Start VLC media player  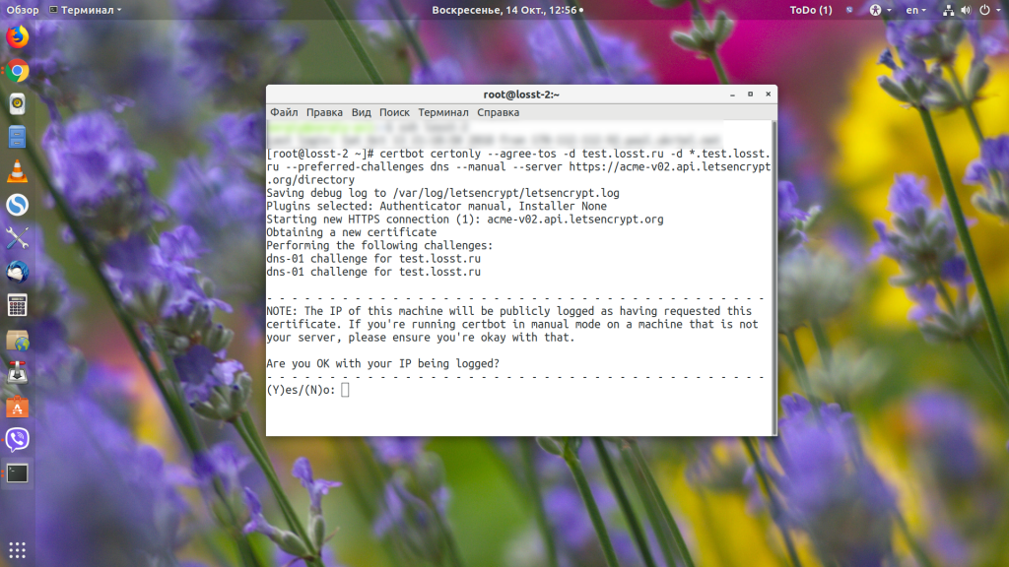[17, 170]
